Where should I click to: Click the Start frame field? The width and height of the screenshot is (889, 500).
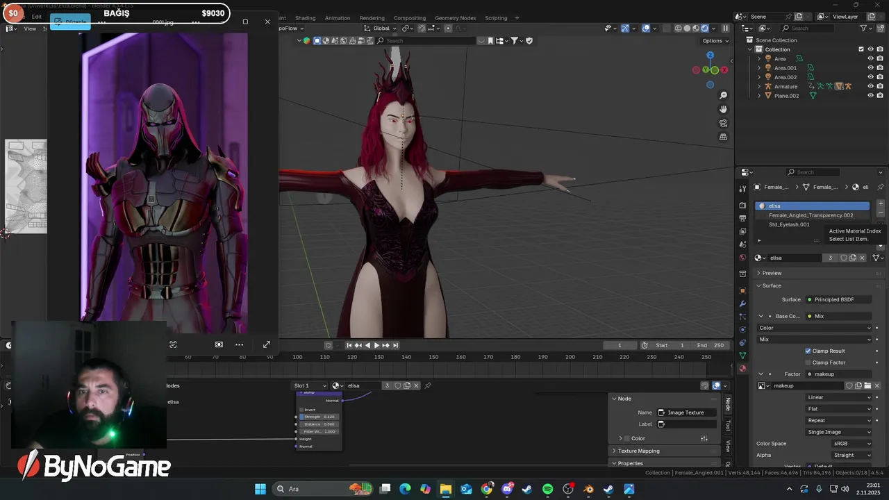[670, 345]
